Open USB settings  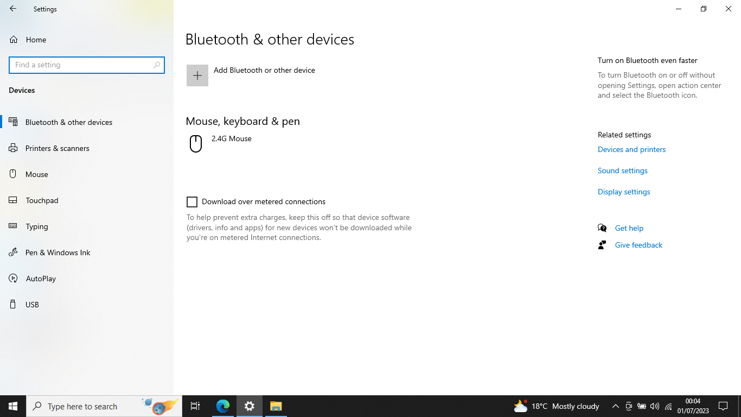pyautogui.click(x=32, y=304)
